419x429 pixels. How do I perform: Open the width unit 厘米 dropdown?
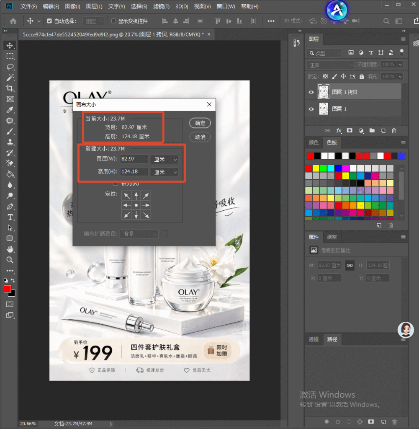point(164,159)
